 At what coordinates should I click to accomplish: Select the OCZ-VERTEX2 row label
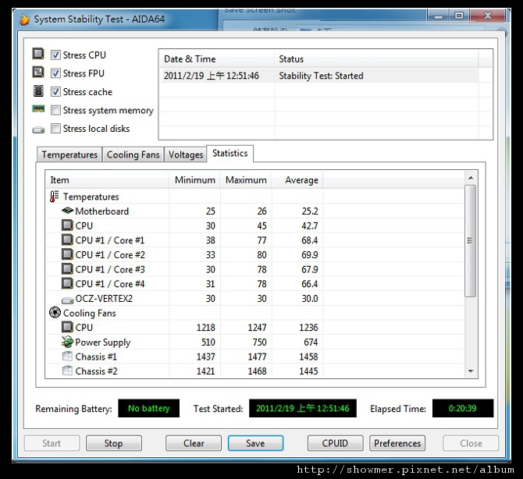coord(104,298)
